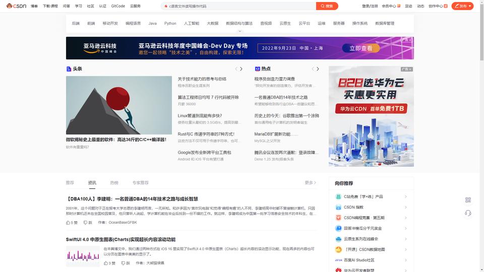Image resolution: width=484 pixels, height=272 pixels.
Task: Switch to the 资讯 tab
Action: pos(92,182)
